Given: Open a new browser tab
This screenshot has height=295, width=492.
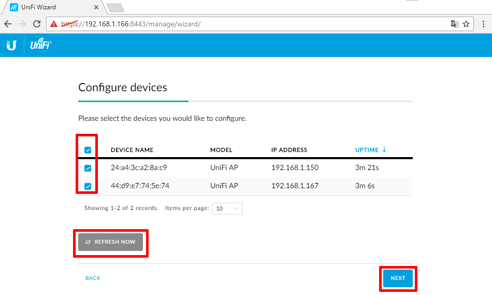Looking at the screenshot, I should tap(115, 7).
